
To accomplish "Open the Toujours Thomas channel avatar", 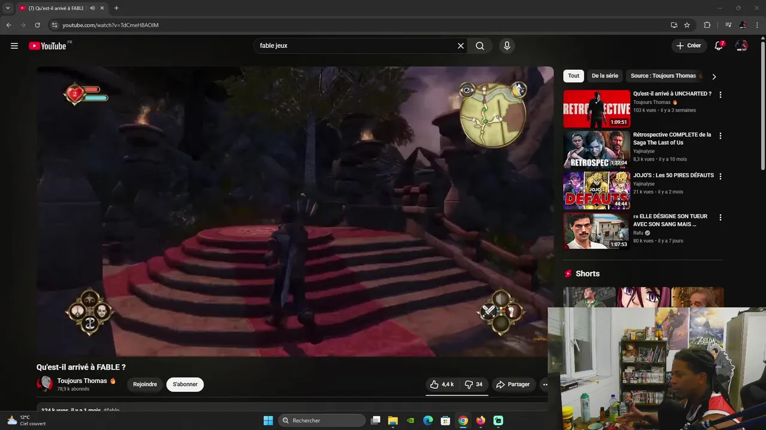I will (44, 384).
